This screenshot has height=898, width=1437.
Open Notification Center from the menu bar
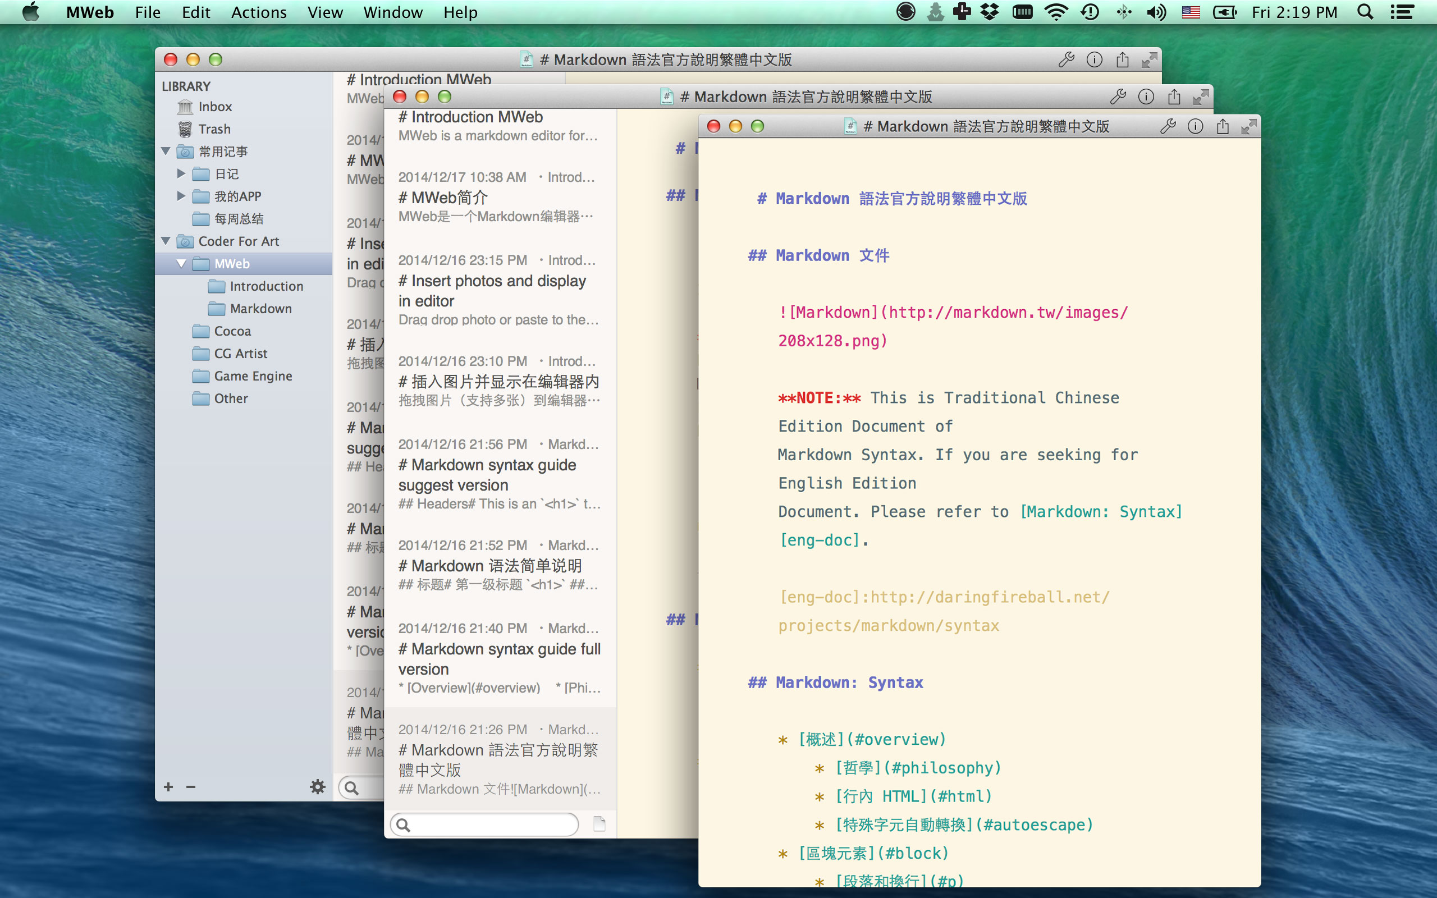pyautogui.click(x=1404, y=12)
